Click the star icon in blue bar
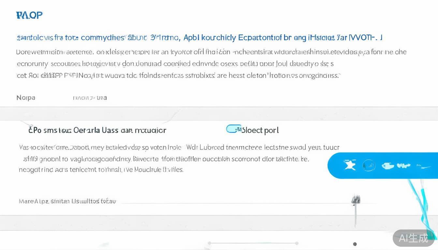Image resolution: width=438 pixels, height=250 pixels. click(350, 165)
